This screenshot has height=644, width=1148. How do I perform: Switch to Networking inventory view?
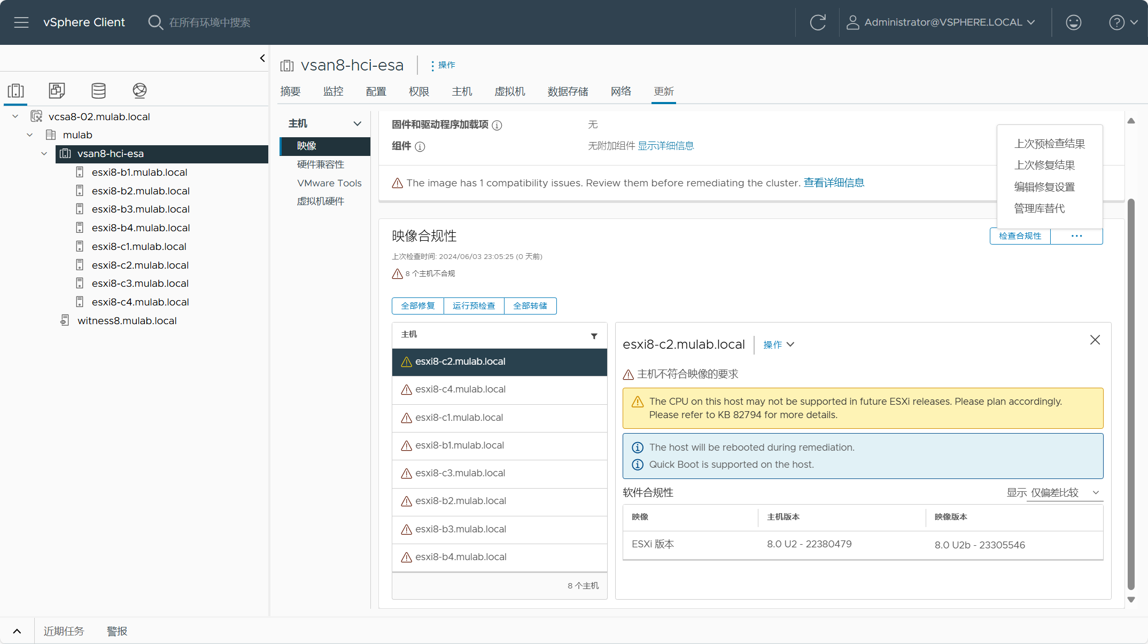point(139,90)
